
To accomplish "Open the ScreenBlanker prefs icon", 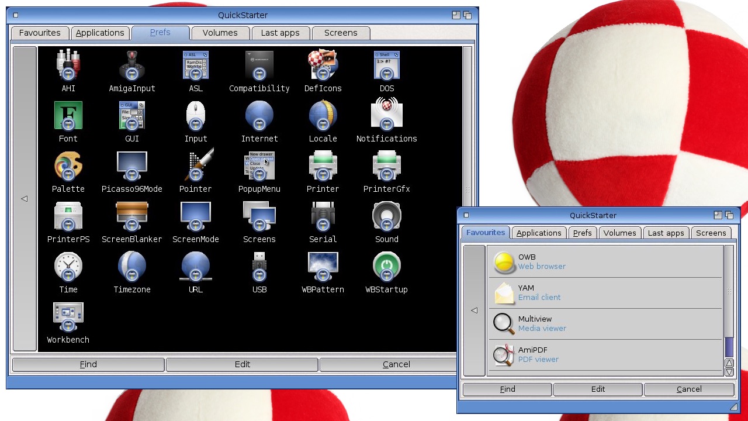I will click(132, 216).
